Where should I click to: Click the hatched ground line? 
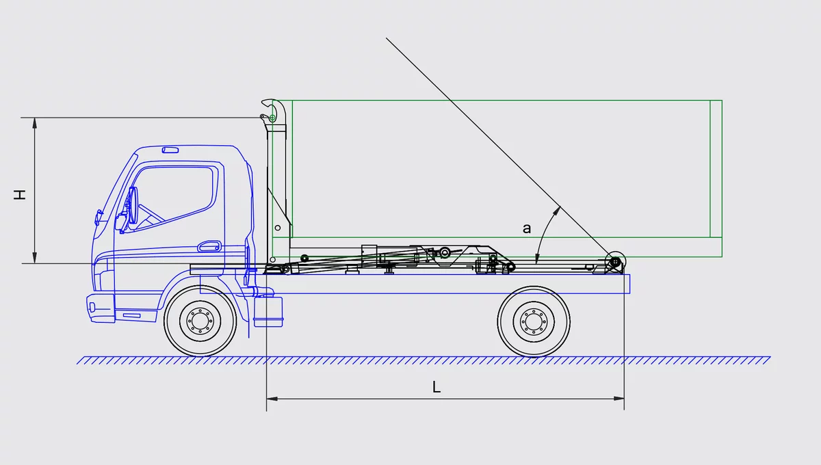click(x=424, y=360)
